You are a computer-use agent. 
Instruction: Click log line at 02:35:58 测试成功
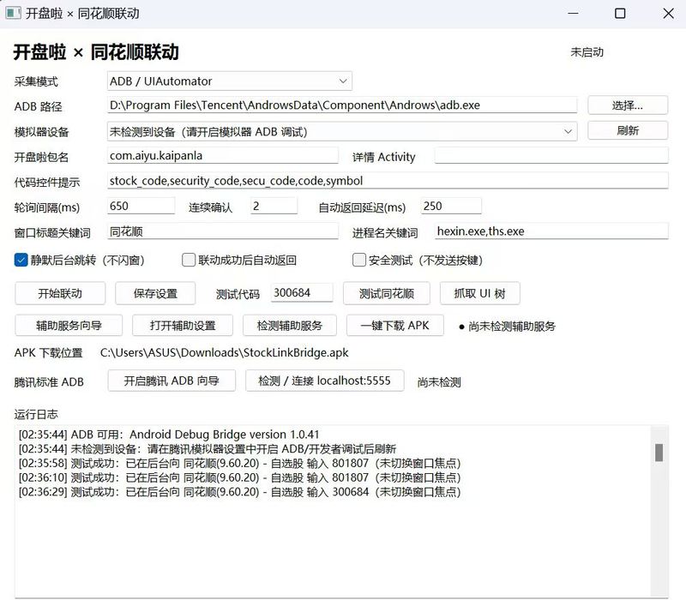tap(240, 463)
